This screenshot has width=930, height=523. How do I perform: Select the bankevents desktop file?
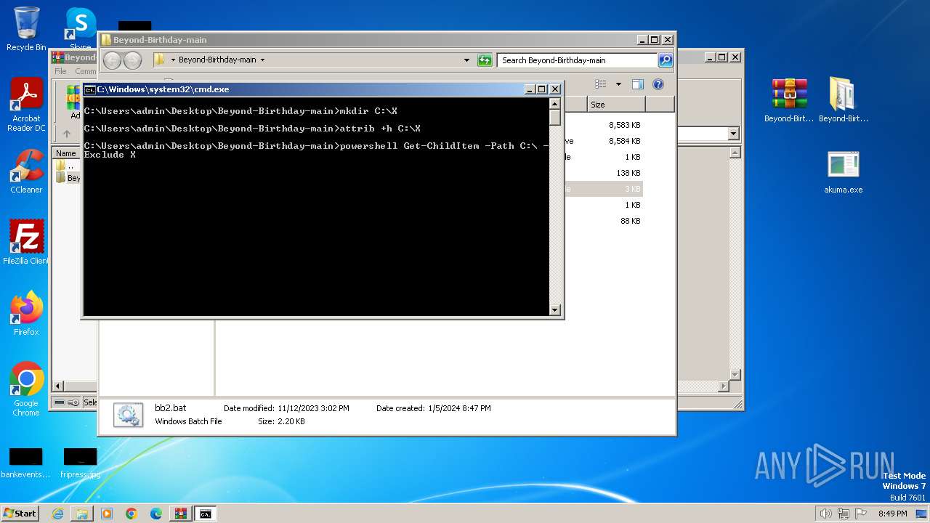click(26, 463)
